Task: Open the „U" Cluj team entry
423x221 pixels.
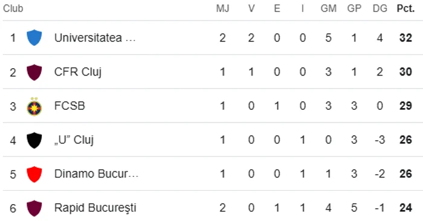Action: (x=74, y=140)
